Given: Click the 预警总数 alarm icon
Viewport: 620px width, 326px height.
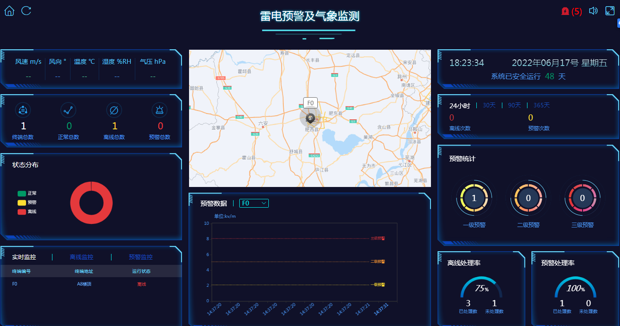Looking at the screenshot, I should (x=159, y=110).
